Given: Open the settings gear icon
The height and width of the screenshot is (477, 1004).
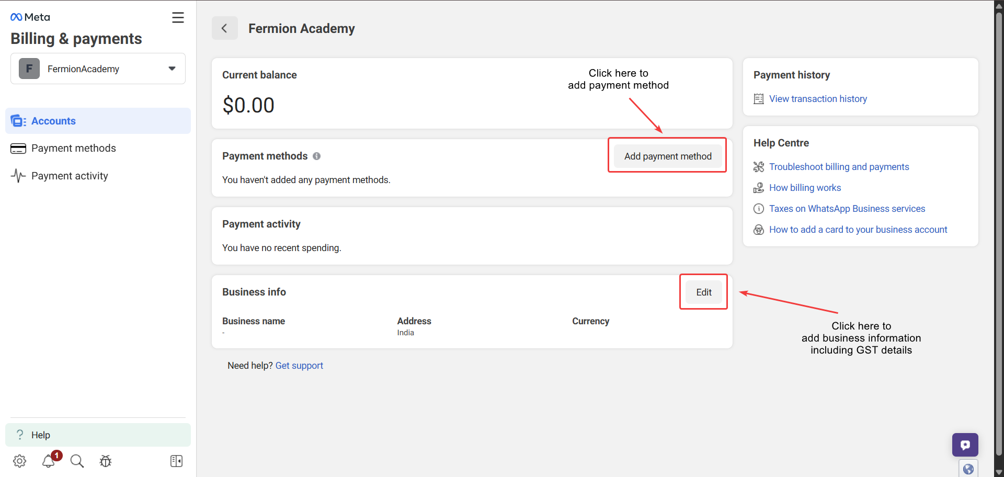Looking at the screenshot, I should tap(20, 461).
